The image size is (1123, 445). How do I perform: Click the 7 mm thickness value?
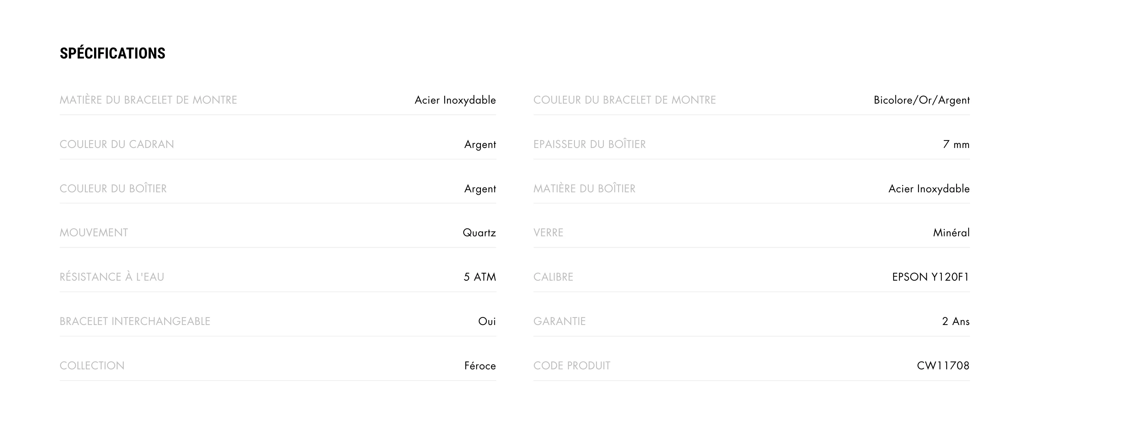[x=956, y=145]
